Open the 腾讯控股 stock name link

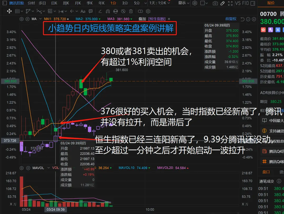click(x=17, y=3)
